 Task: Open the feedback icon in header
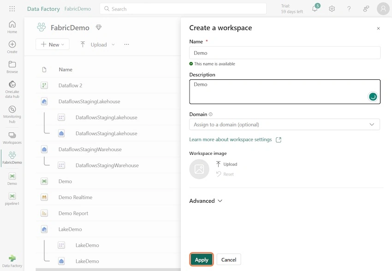click(x=366, y=9)
